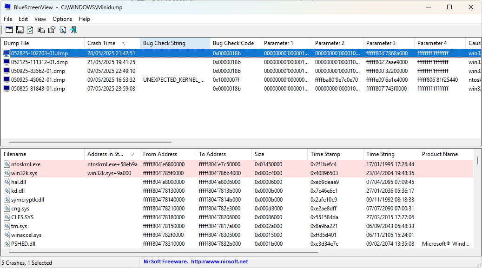Select crash time 21/05/2025 19:41:25
The height and width of the screenshot is (268, 482).
point(111,62)
